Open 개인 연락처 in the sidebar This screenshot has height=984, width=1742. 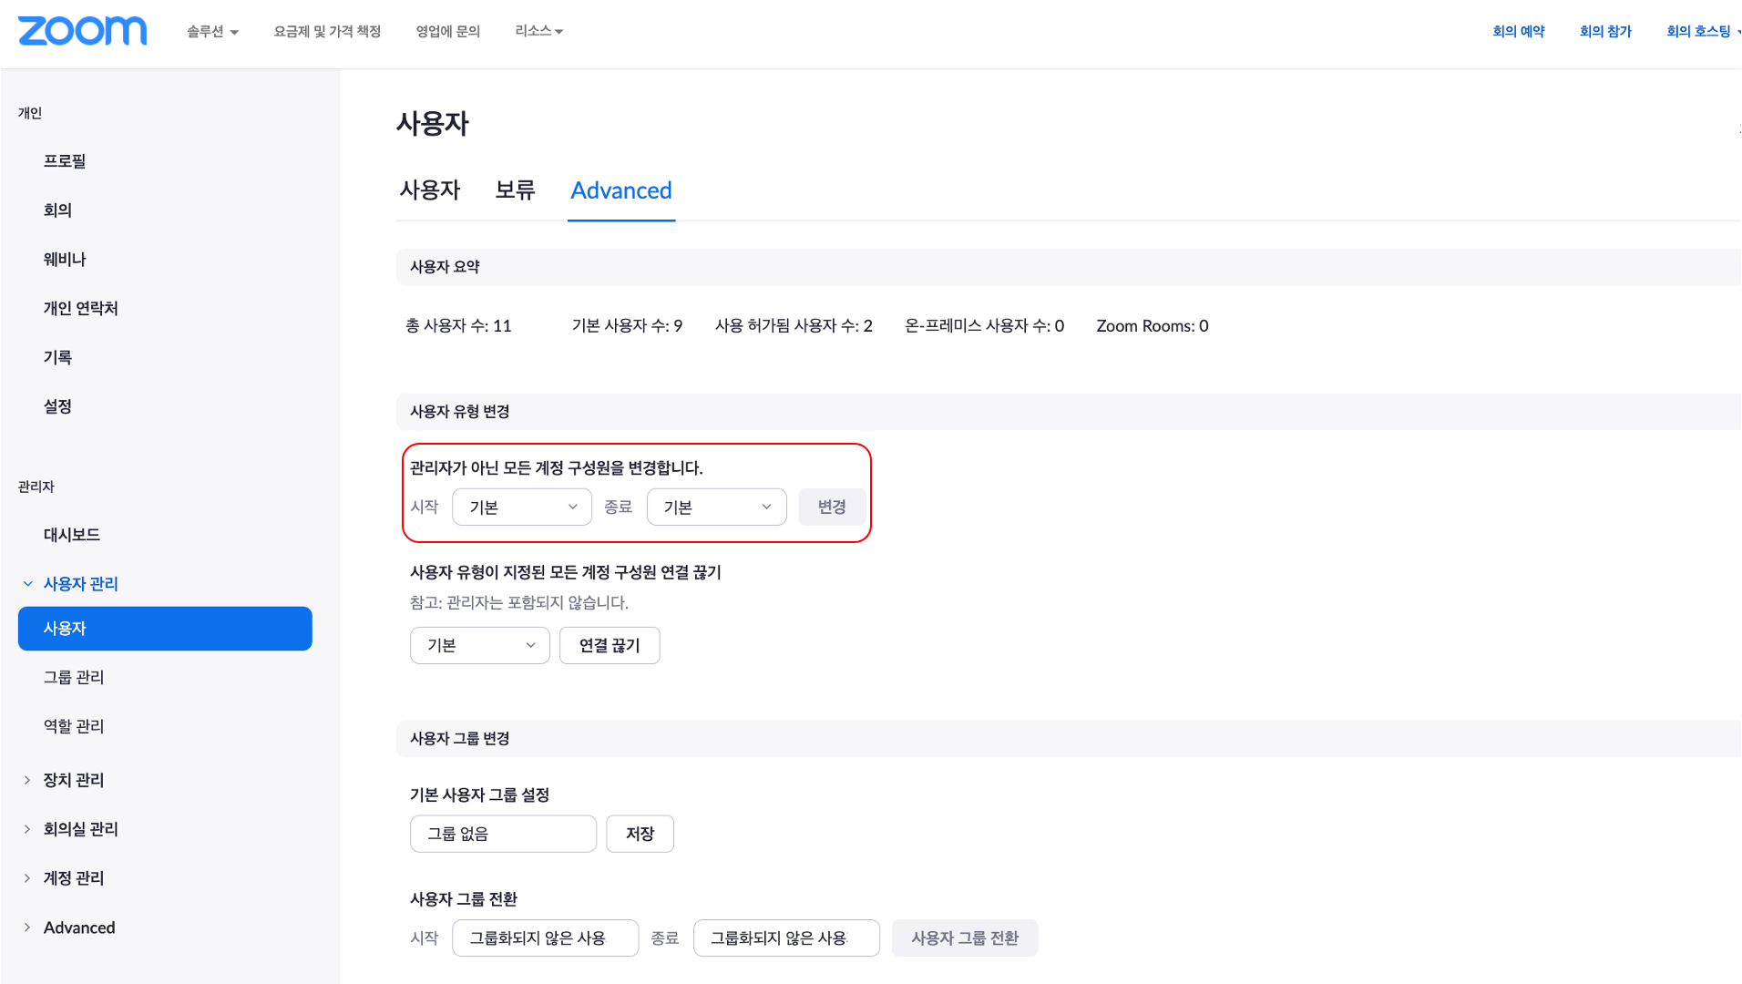pyautogui.click(x=81, y=309)
